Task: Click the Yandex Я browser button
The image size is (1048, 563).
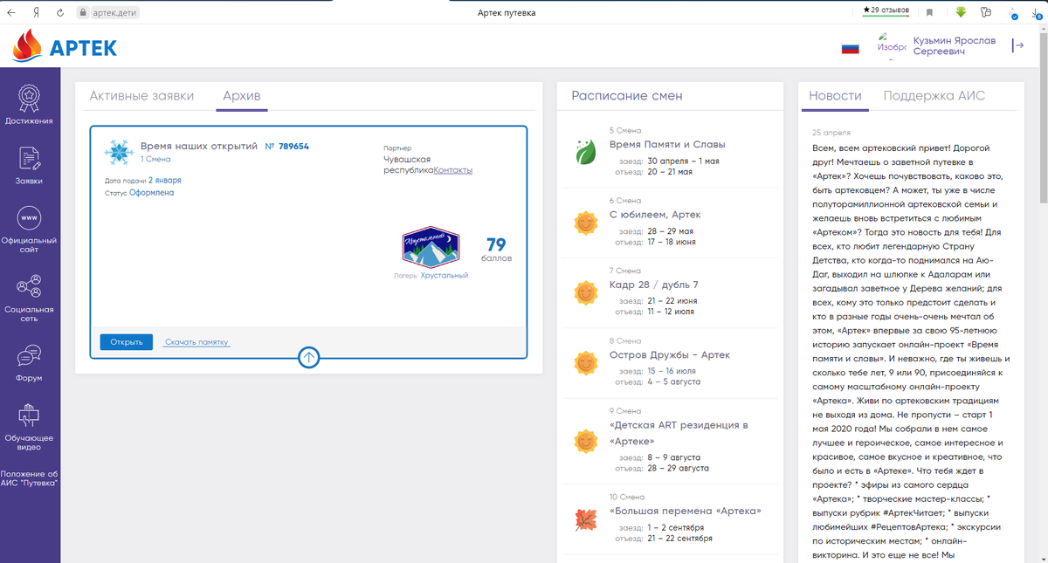Action: click(36, 12)
